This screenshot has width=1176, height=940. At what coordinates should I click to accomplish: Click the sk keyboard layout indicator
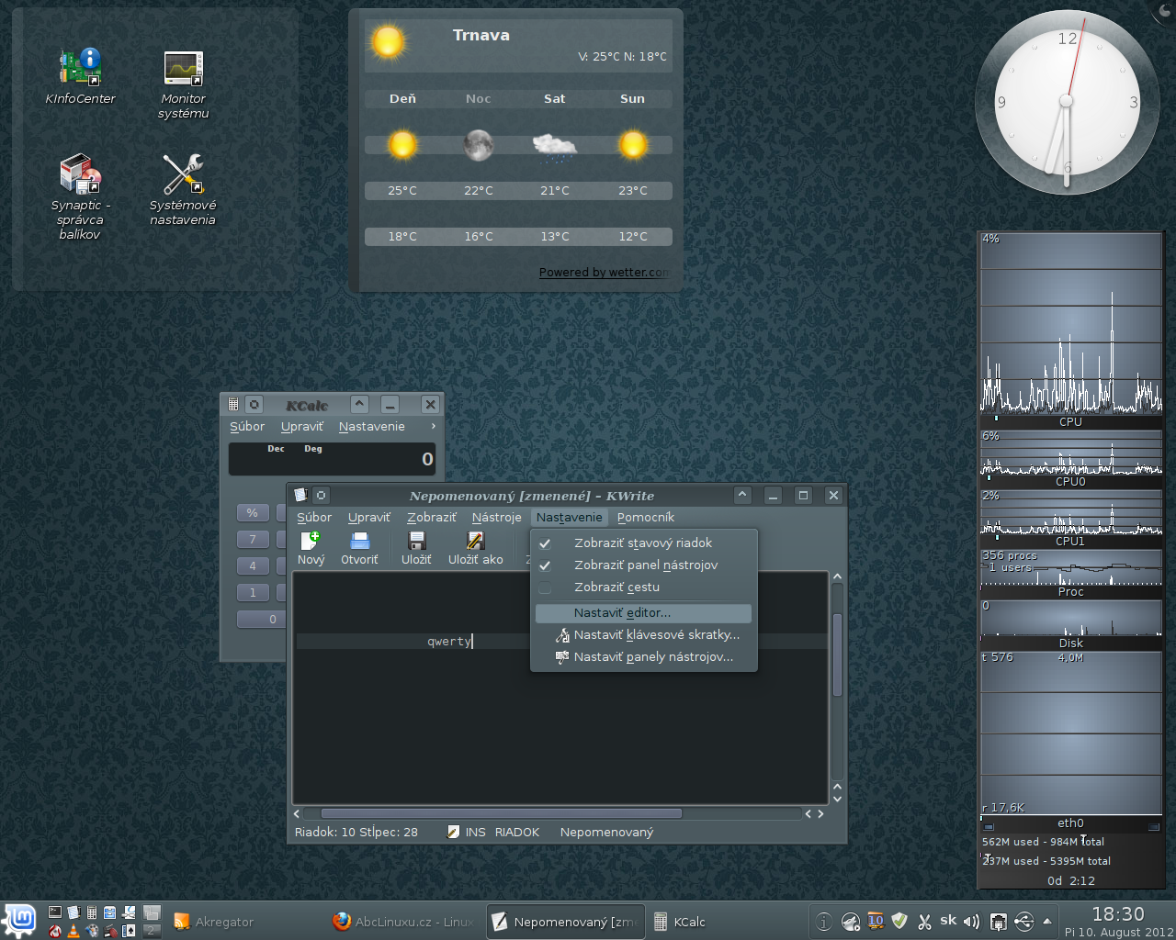948,920
